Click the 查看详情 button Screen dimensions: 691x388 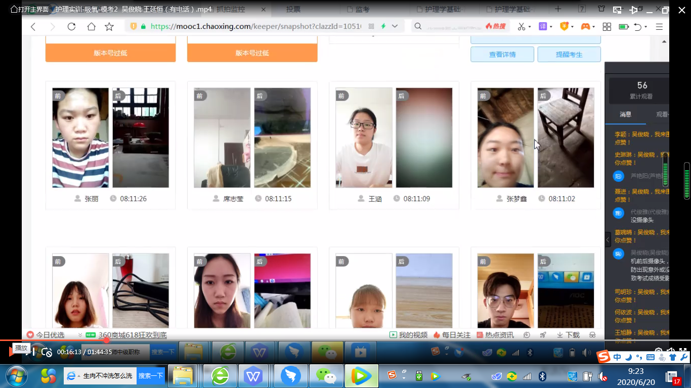(x=502, y=55)
